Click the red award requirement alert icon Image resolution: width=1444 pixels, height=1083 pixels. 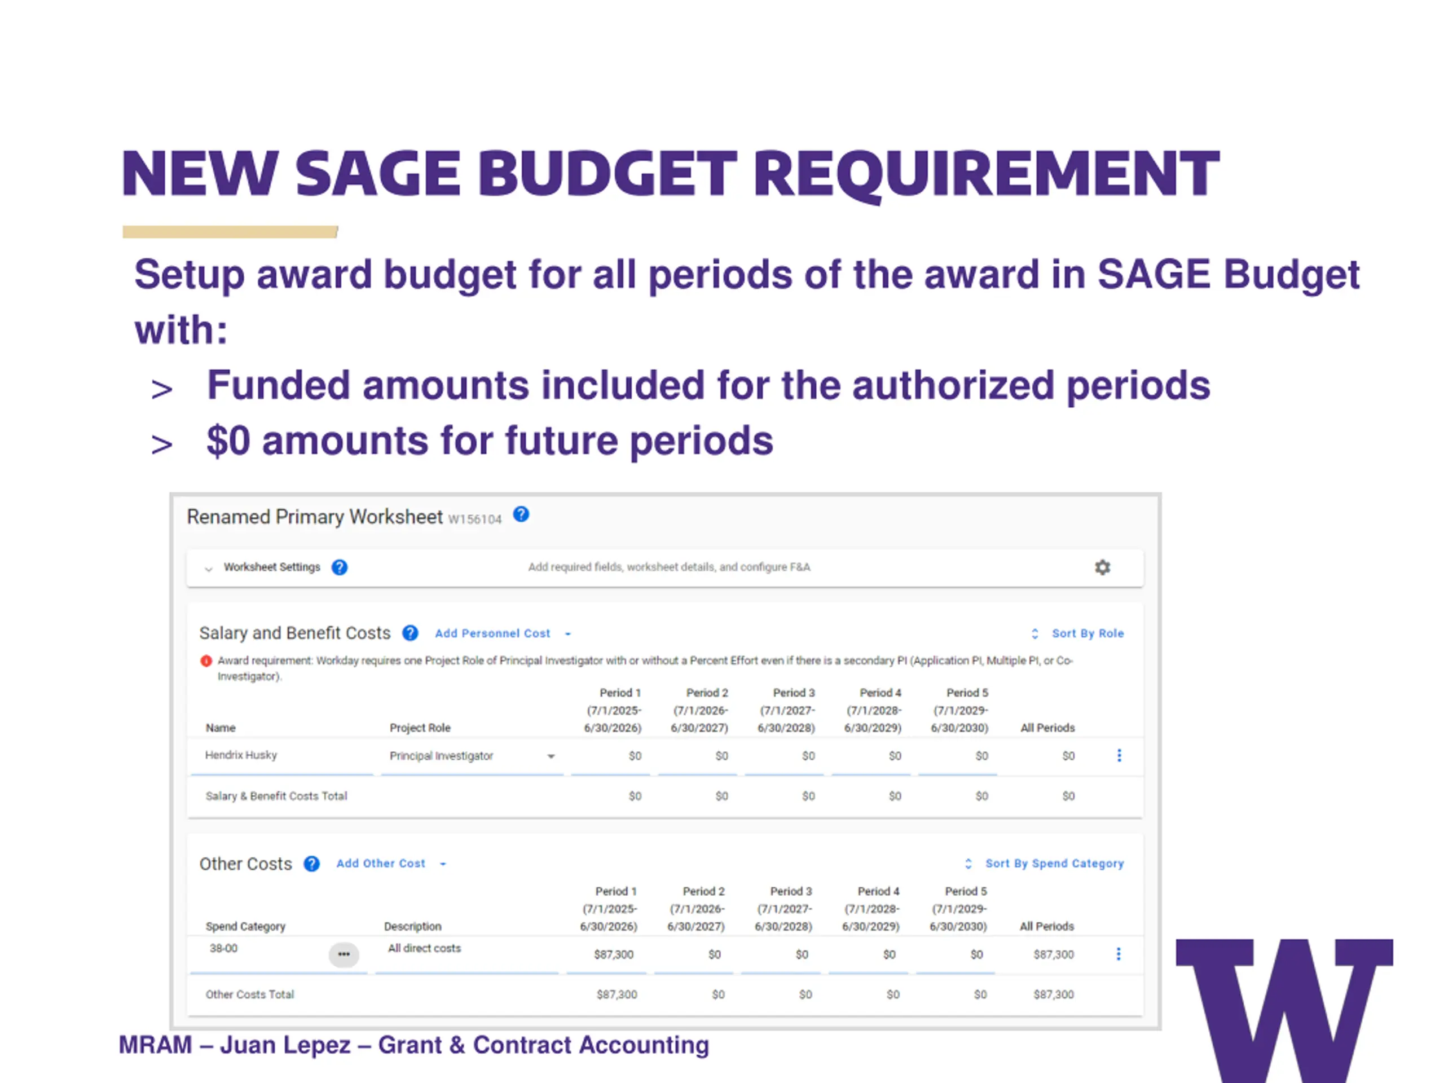coord(206,661)
